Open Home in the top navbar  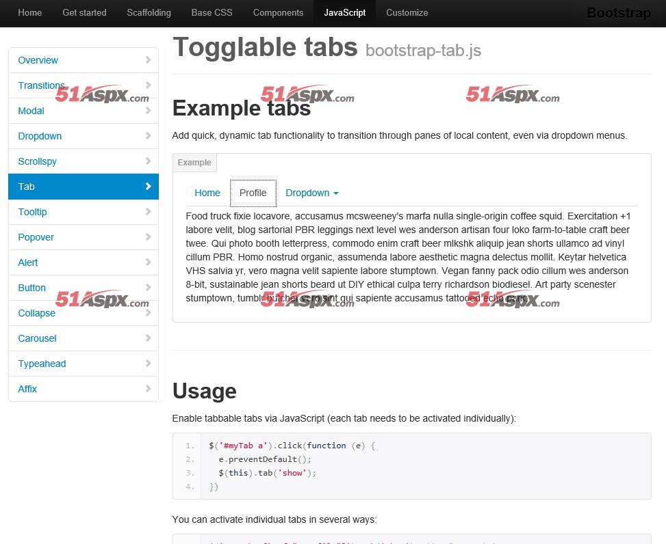click(x=29, y=13)
